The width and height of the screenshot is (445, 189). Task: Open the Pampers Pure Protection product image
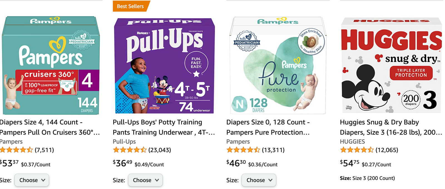(278, 65)
